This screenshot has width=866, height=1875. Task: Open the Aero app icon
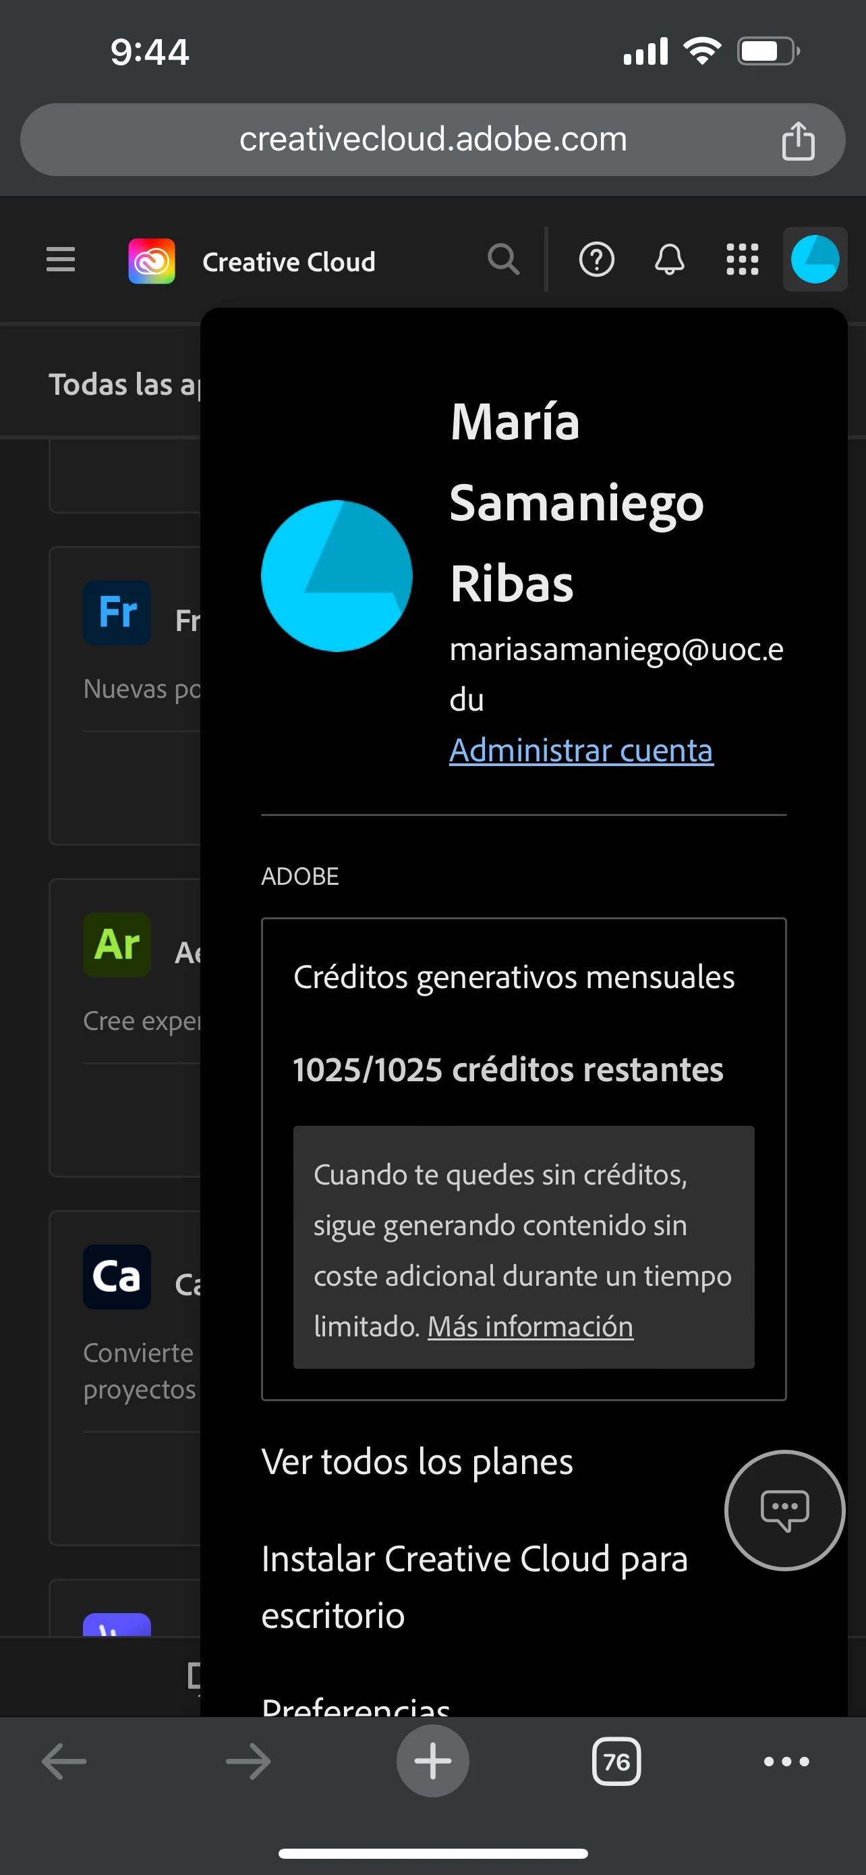117,944
